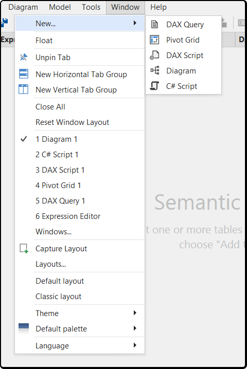Click the Diagram hierarchy icon in submenu
Screen dimensions: 247x369
coord(155,70)
